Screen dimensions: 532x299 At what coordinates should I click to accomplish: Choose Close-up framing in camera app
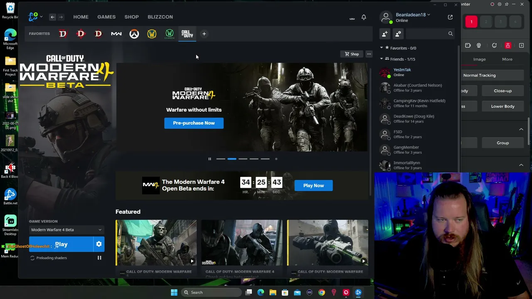503,91
